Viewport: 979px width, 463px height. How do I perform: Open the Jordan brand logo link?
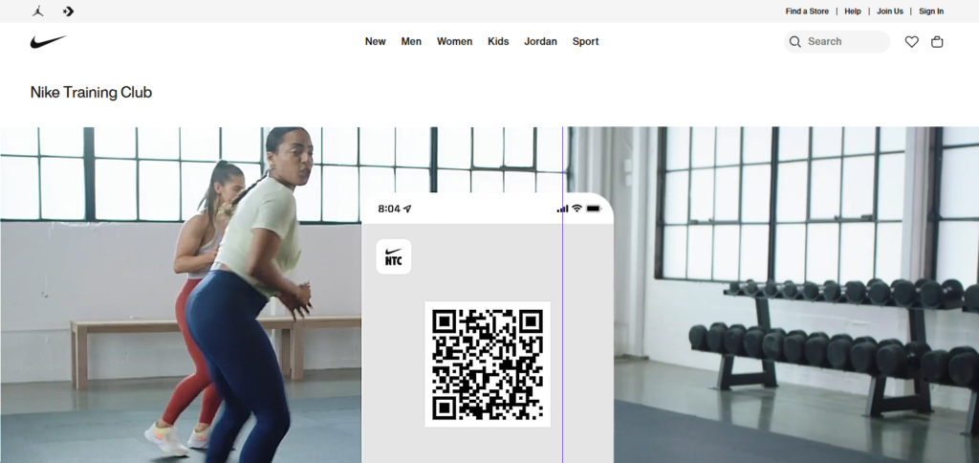(x=38, y=11)
